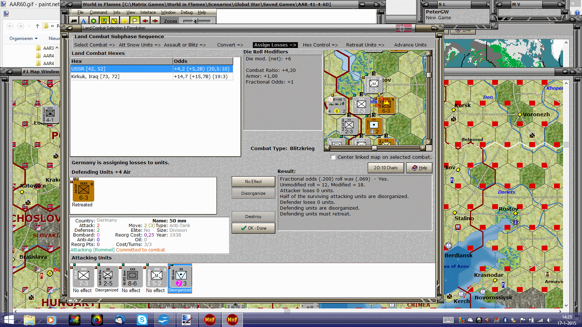Click the red right arrow toolbar icon

tap(155, 21)
